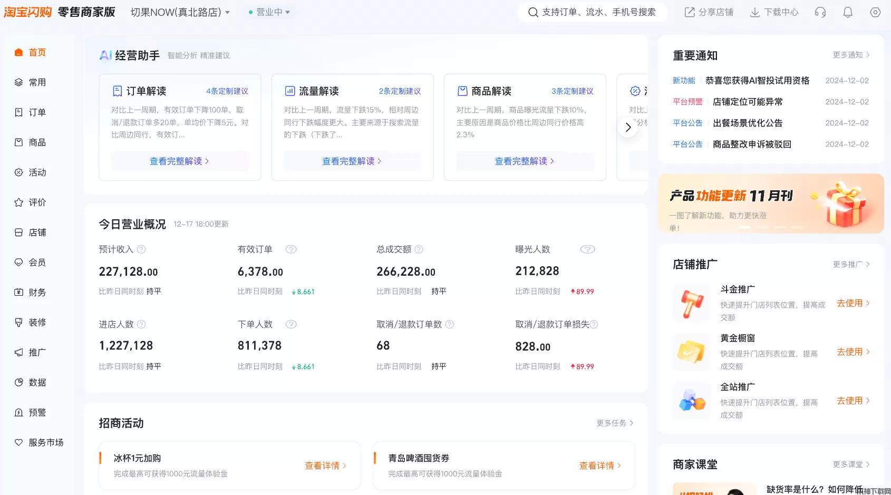Open 查看详情 for 冰杯1元加购
This screenshot has height=495, width=891.
[x=325, y=465]
